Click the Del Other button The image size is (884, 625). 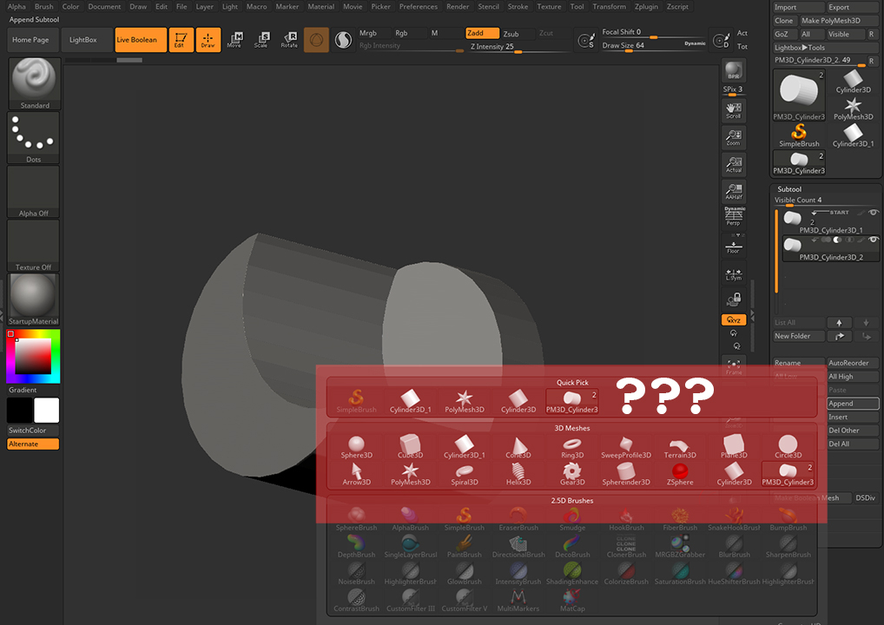(x=853, y=431)
